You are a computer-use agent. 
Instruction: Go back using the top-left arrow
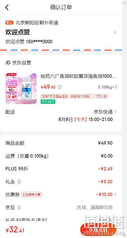7,7
